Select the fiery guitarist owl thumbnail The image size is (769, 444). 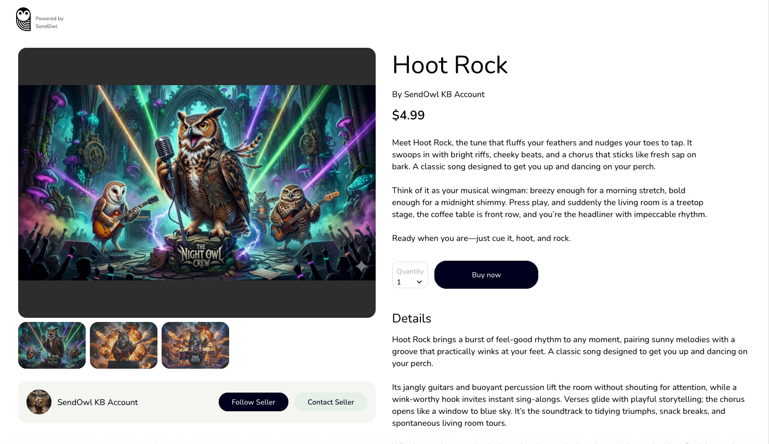point(124,345)
